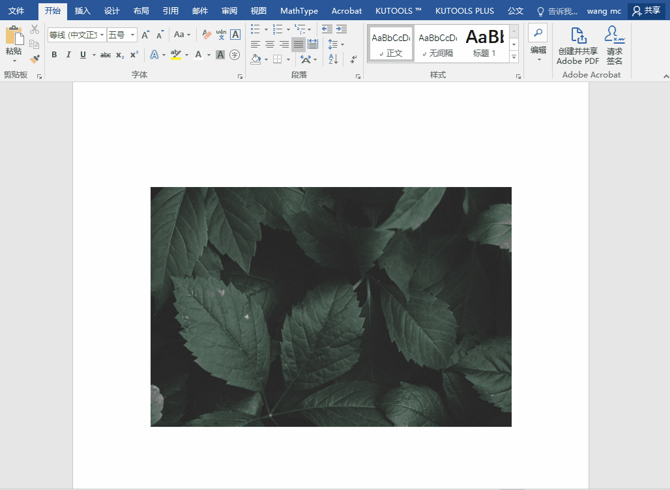Apply strikethrough abc formatting
The image size is (670, 490).
point(106,55)
